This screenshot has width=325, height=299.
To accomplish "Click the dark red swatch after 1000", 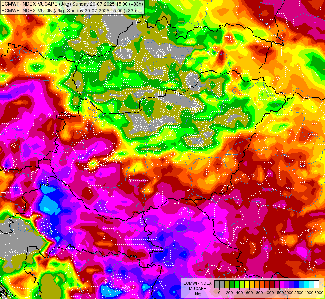I will [272, 284].
